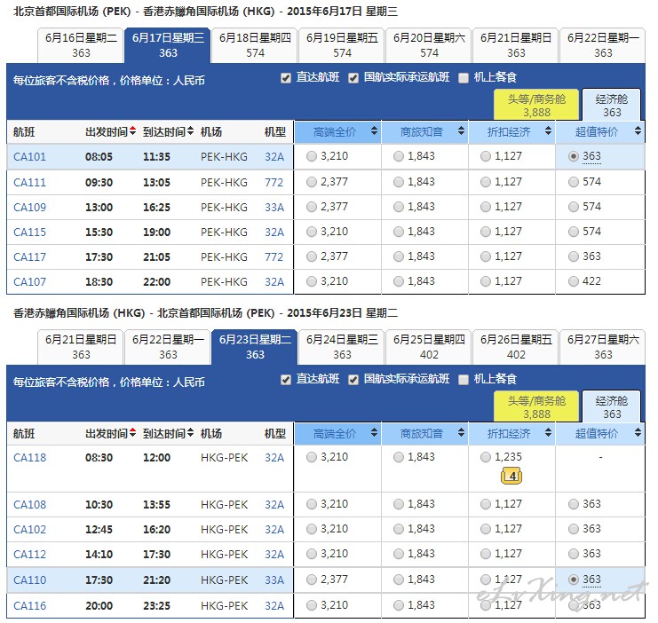
Task: Open flight CA102 details link
Action: pos(29,530)
